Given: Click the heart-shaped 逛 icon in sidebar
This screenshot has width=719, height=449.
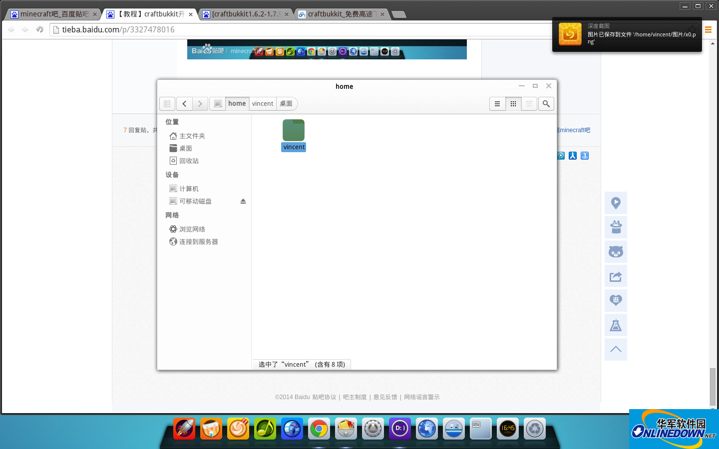Looking at the screenshot, I should 616,300.
